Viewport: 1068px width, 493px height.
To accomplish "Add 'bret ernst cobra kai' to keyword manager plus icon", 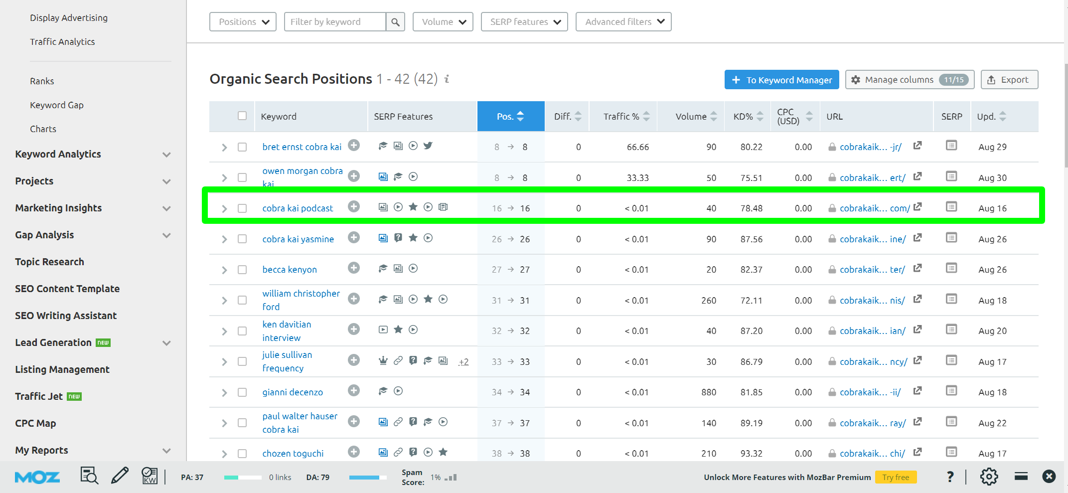I will pyautogui.click(x=354, y=146).
